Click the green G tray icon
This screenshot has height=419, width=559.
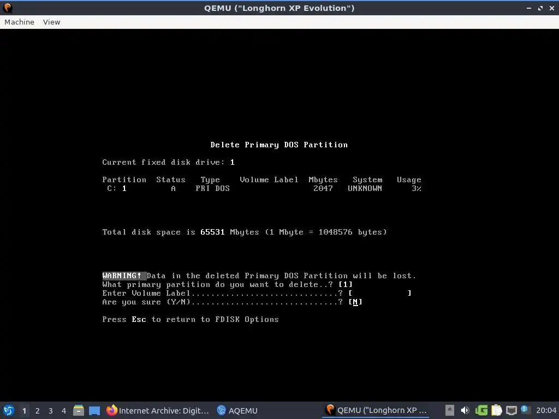coord(481,410)
